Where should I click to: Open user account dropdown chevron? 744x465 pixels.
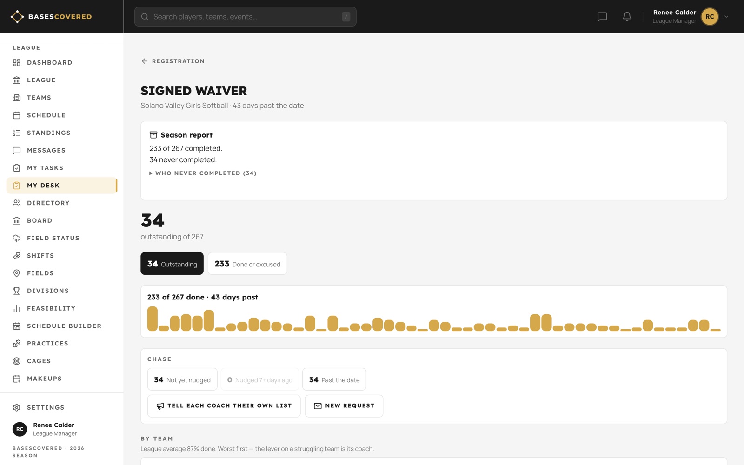[726, 17]
